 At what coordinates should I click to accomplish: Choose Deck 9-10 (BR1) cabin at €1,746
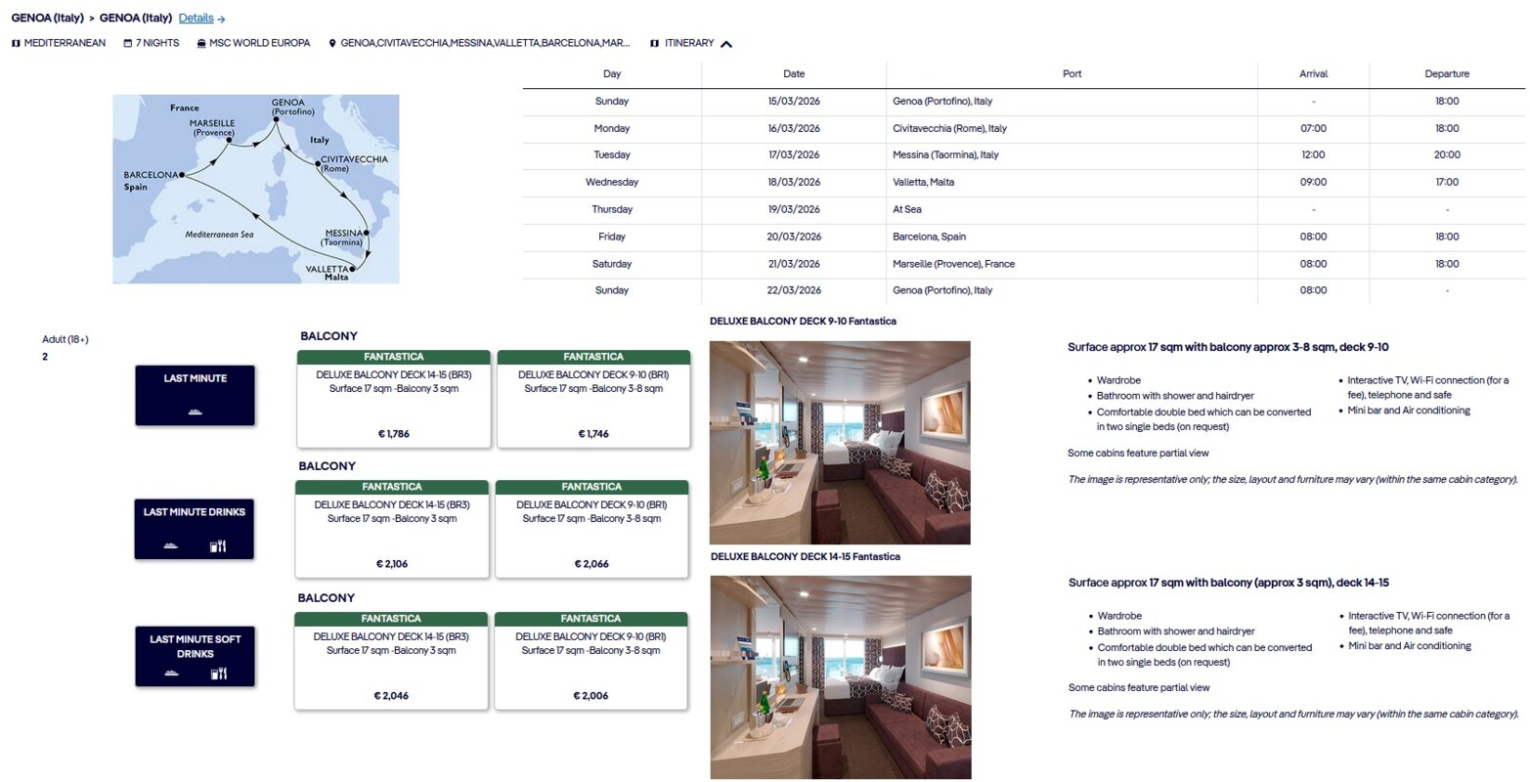[593, 399]
